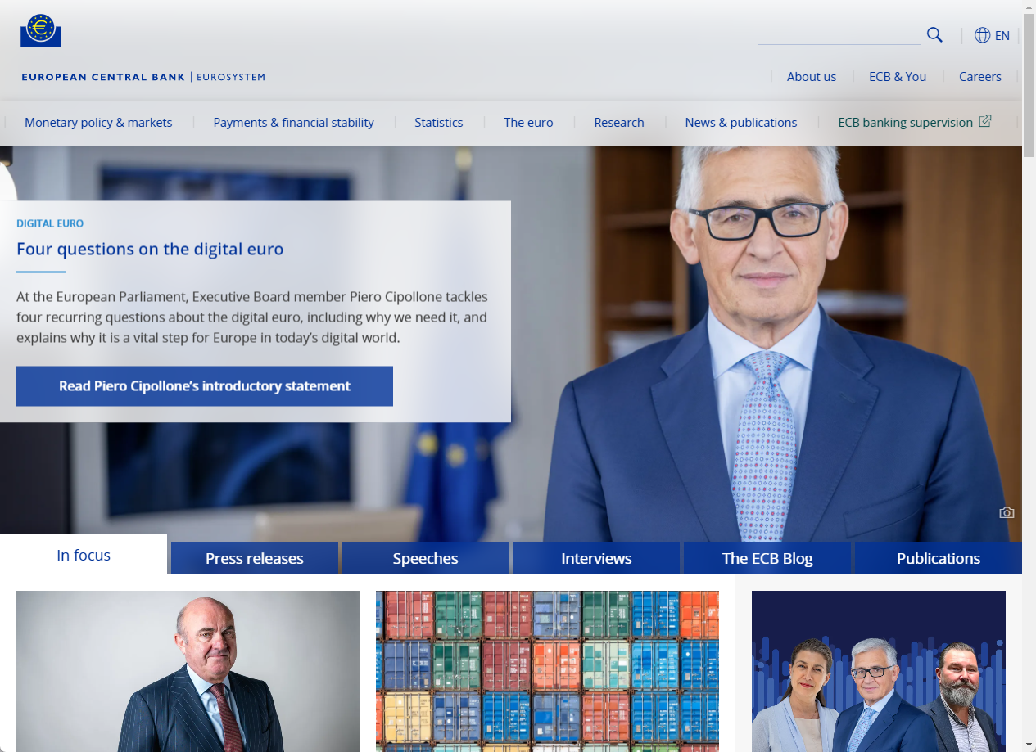
Task: Switch to the Press releases tab
Action: (254, 558)
